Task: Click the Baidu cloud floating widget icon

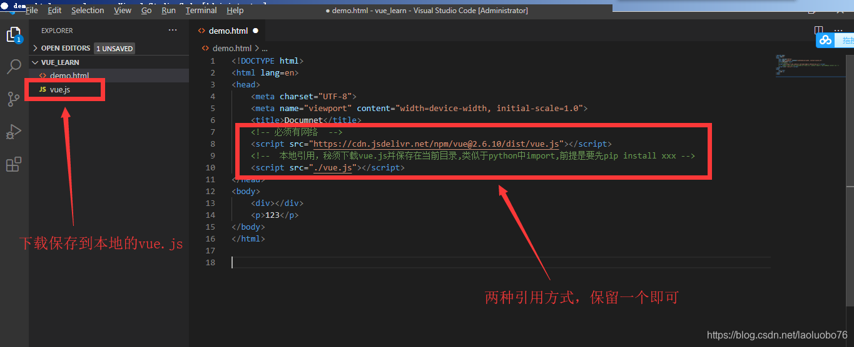Action: (x=826, y=40)
